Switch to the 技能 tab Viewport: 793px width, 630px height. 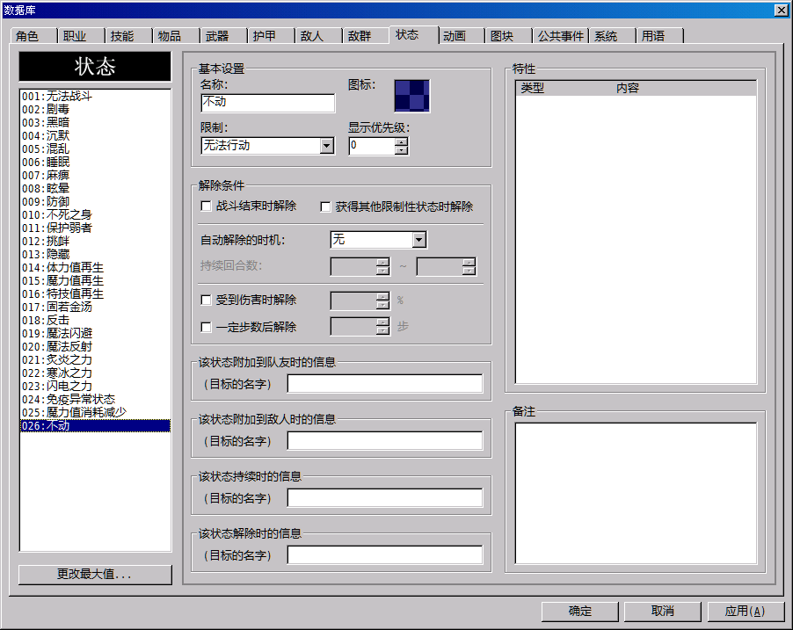tap(128, 36)
